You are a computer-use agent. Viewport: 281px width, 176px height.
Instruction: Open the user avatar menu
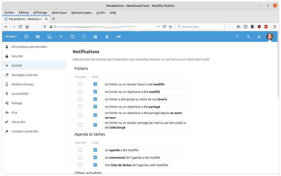pos(270,37)
